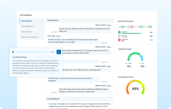Click the Client badge beside John Doe
Screen dimensions: 171x109
pyautogui.click(x=58, y=36)
